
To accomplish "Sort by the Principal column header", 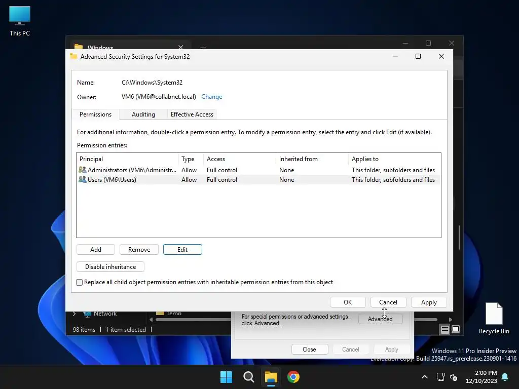I will 127,159.
